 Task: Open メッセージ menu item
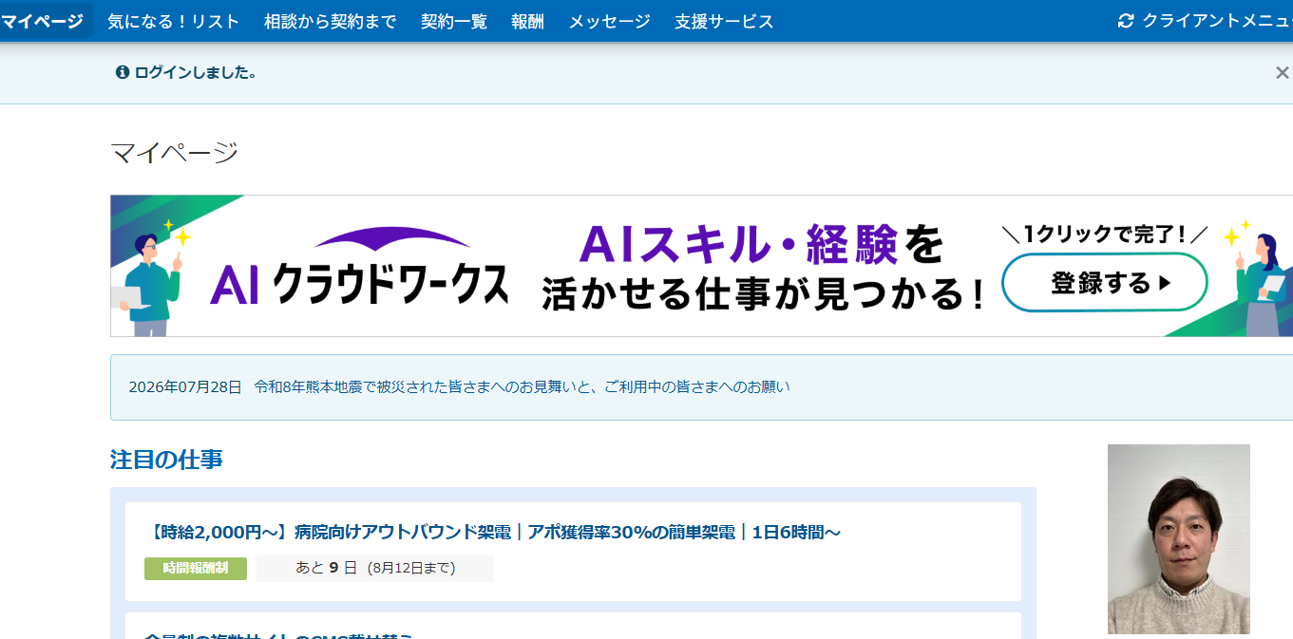[x=609, y=21]
